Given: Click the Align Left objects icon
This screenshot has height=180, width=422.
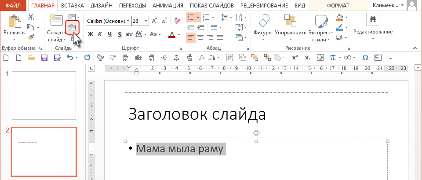Looking at the screenshot, I should coord(125,58).
